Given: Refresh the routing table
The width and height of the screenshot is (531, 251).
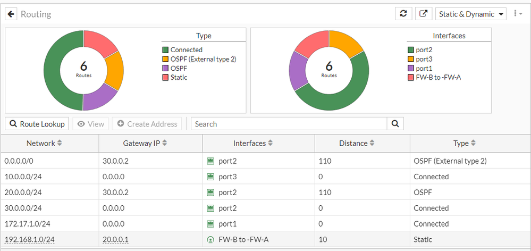Looking at the screenshot, I should point(403,14).
